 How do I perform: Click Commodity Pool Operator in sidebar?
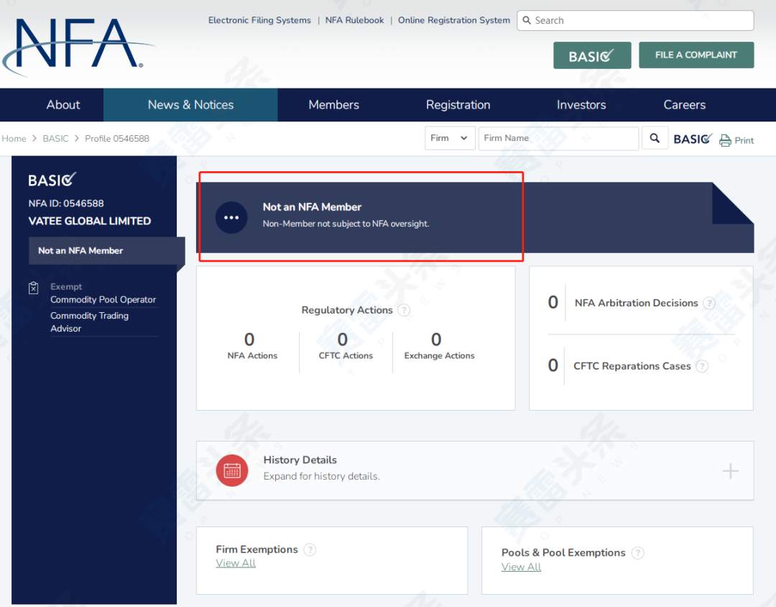click(103, 300)
